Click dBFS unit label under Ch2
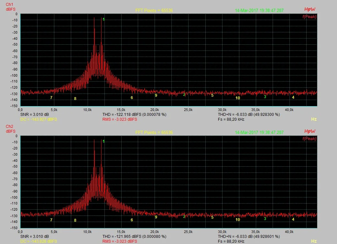Viewport: 337px width, 244px height. pyautogui.click(x=11, y=131)
